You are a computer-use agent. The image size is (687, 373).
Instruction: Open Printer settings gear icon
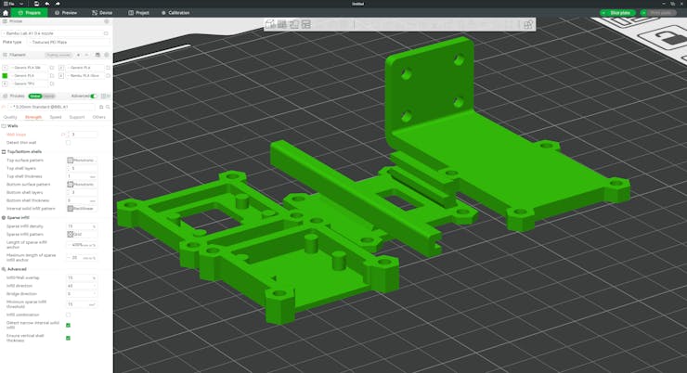(x=106, y=21)
